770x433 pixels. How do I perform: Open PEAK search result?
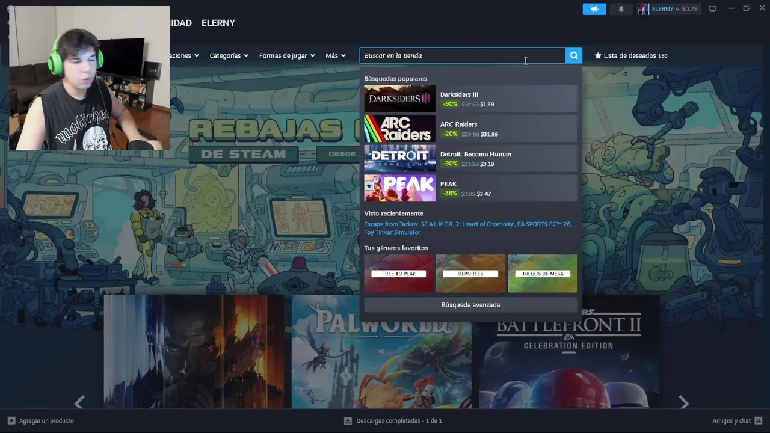[470, 188]
